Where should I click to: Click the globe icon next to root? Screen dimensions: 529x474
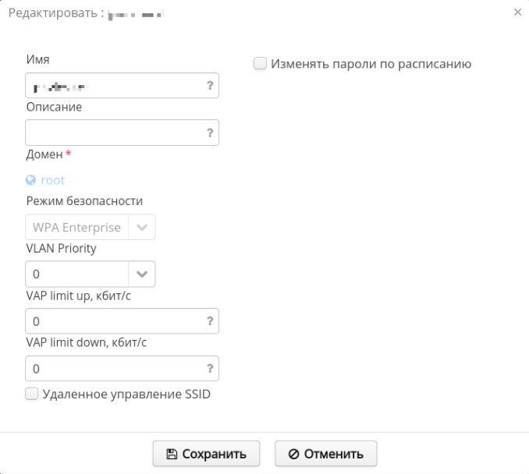31,180
